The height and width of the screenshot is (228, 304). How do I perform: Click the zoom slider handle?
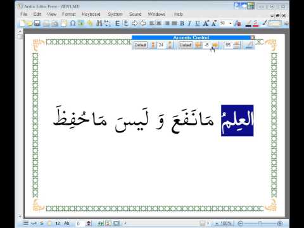pos(260,223)
